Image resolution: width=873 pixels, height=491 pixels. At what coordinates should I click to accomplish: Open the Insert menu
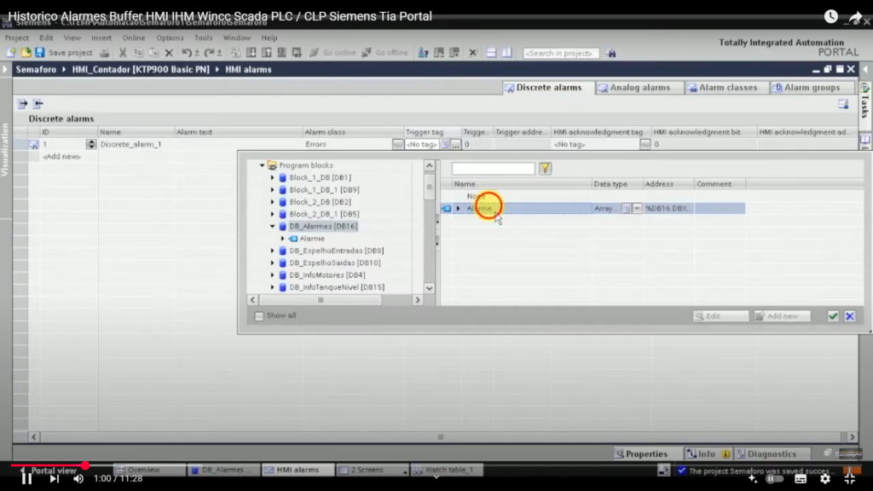click(x=101, y=38)
